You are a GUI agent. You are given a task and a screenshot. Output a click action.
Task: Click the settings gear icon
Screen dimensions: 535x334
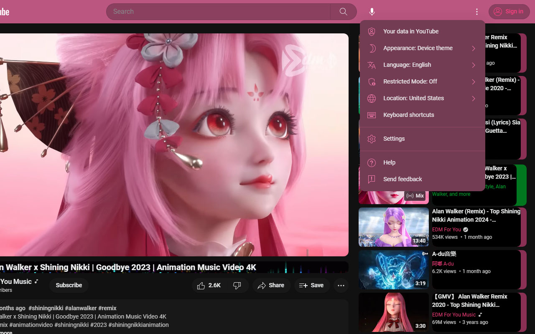point(372,139)
